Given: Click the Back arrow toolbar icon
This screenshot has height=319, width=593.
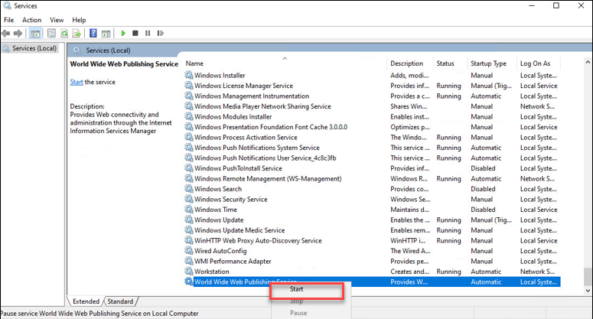Looking at the screenshot, I should click(x=5, y=33).
